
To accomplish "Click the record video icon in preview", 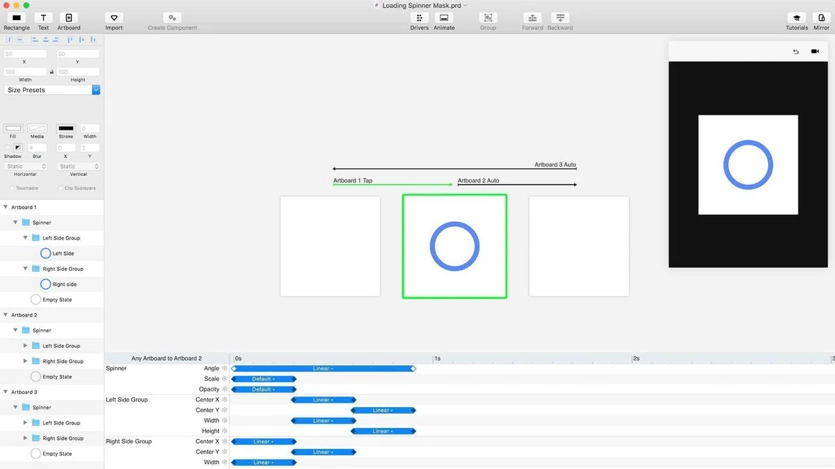I will [x=815, y=51].
